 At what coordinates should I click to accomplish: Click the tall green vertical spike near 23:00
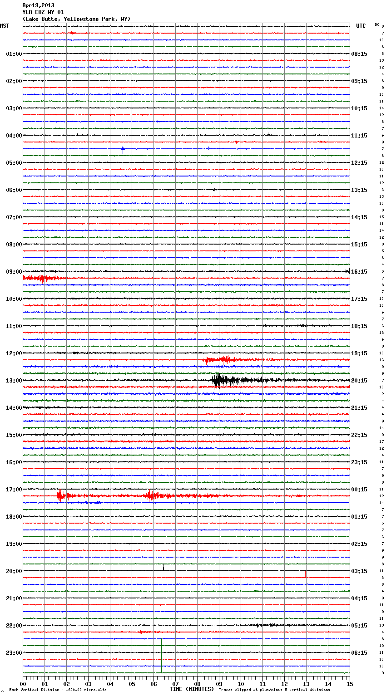[x=161, y=656]
